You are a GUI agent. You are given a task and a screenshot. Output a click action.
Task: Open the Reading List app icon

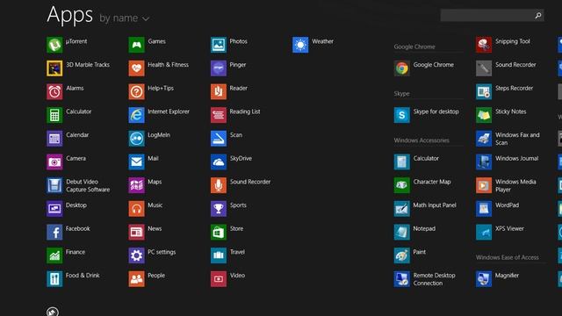(x=219, y=115)
